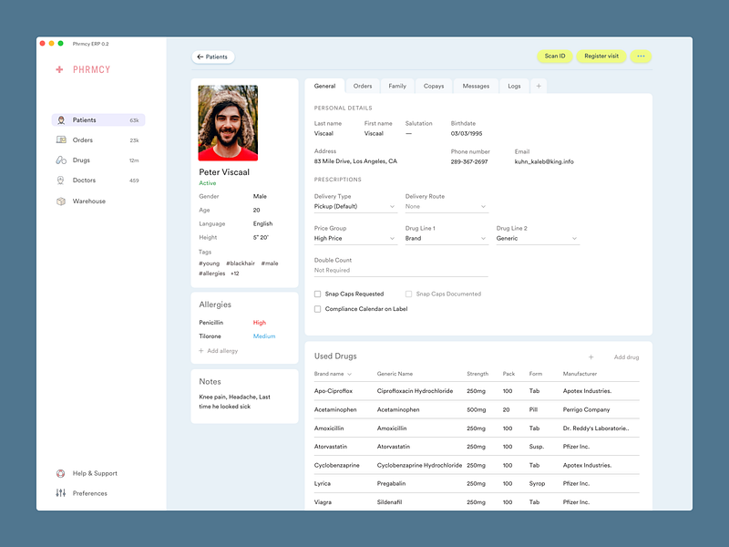Switch to the Messages tab
Image resolution: width=729 pixels, height=547 pixels.
476,86
